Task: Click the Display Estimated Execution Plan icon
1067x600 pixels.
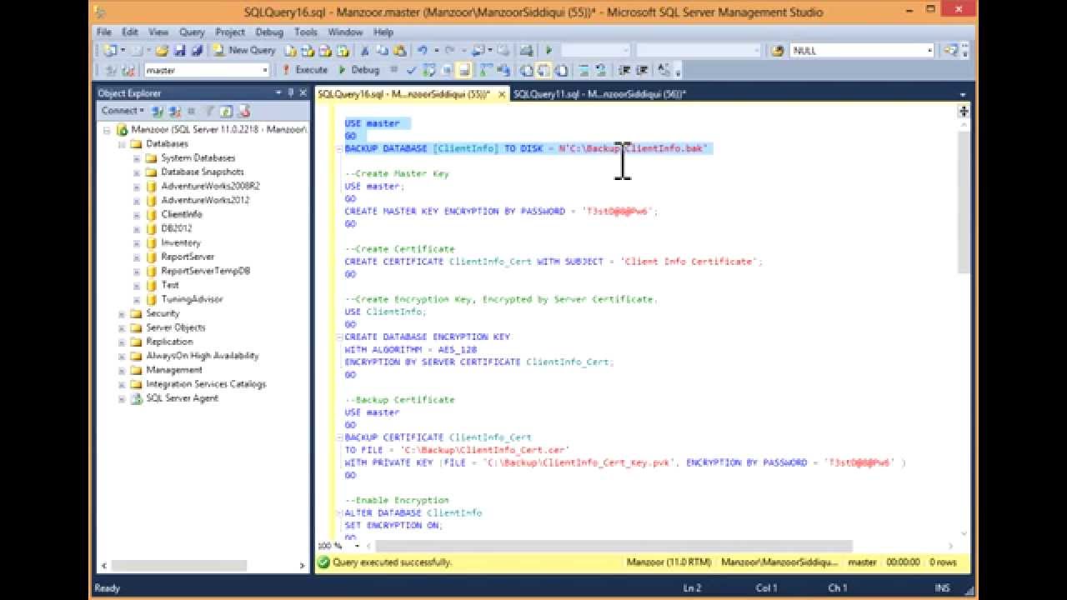Action: coord(428,70)
